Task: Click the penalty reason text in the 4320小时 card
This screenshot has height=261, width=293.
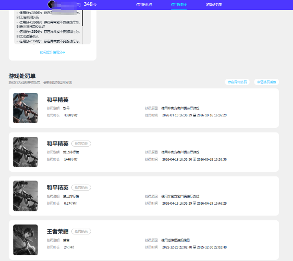Action: click(180, 108)
